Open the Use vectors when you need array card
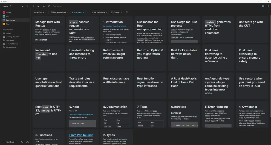The image size is (271, 145). (252, 86)
